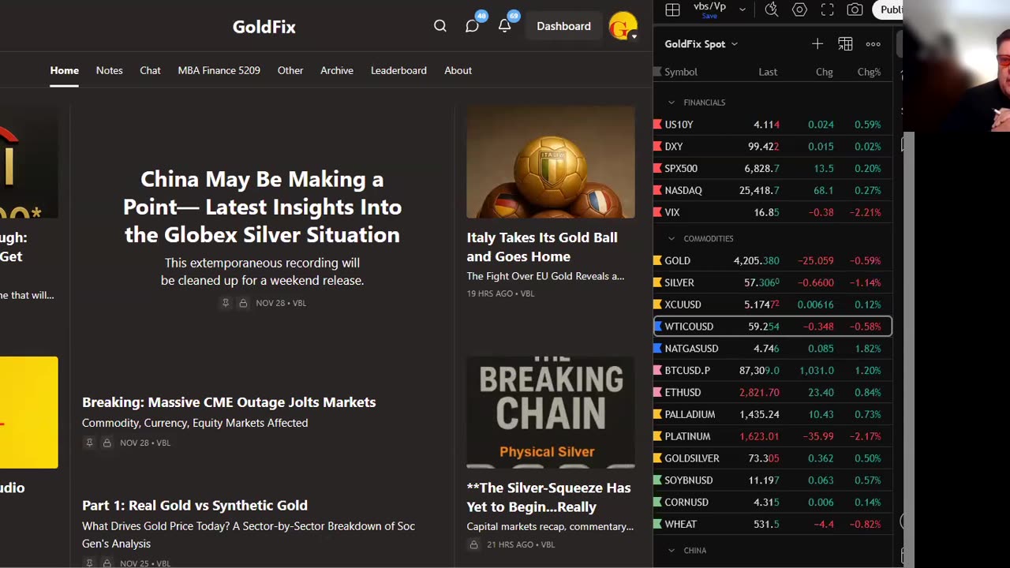
Task: Select the DXY watchlist row
Action: click(x=773, y=147)
